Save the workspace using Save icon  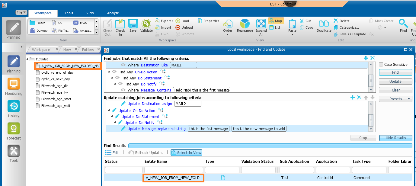click(133, 26)
